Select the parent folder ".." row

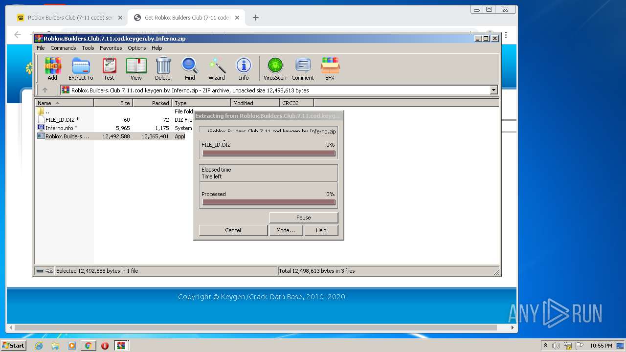pos(115,111)
